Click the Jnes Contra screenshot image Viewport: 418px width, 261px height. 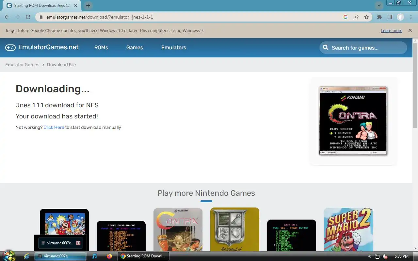coord(353,121)
